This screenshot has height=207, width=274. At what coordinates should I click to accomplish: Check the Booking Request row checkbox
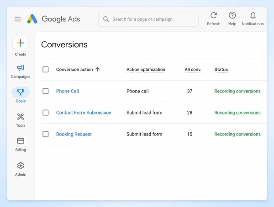(46, 134)
